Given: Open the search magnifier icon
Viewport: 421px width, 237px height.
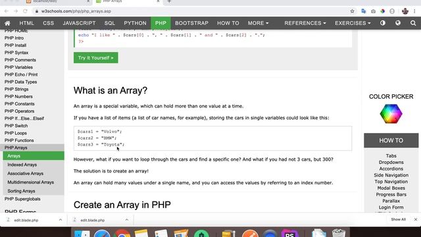Looking at the screenshot, I should tap(413, 23).
